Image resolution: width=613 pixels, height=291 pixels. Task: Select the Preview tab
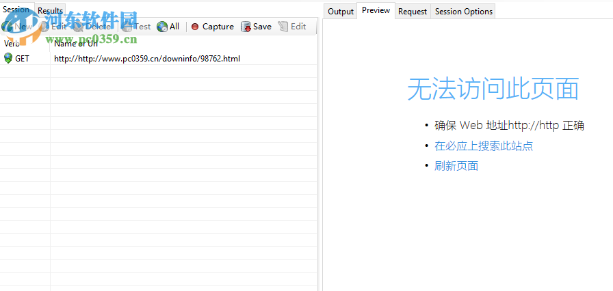pyautogui.click(x=376, y=10)
